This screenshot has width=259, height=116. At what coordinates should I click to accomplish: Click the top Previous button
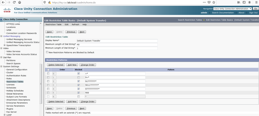tap(71, 32)
